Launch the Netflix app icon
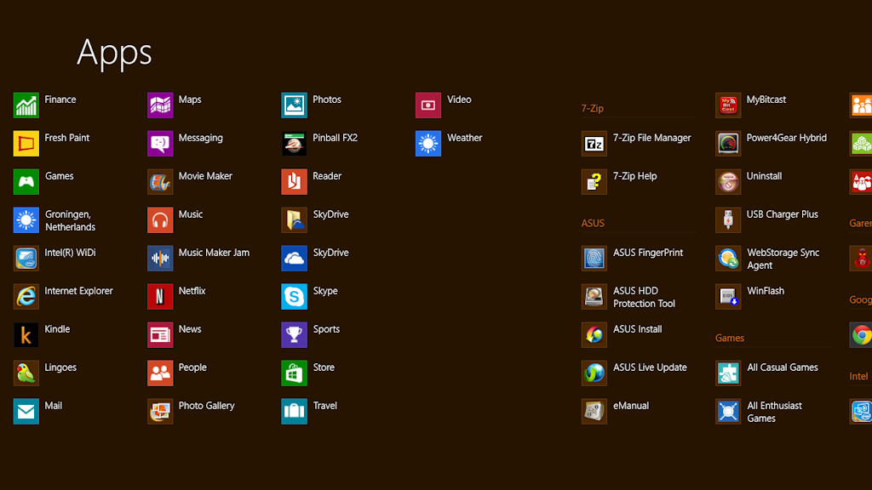This screenshot has height=490, width=872. click(160, 297)
